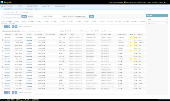This screenshot has width=170, height=101.
Task: Click Richiesta Supporto link in footer
Action: [164, 100]
